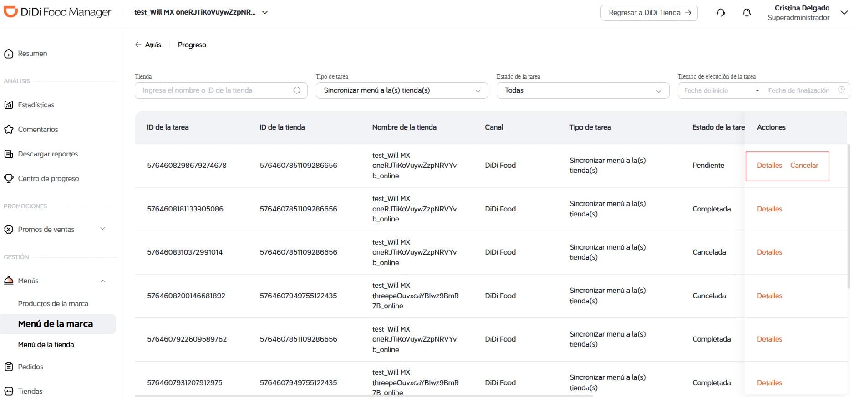
Task: Click task ID 5764608298679274678
Action: tap(187, 166)
